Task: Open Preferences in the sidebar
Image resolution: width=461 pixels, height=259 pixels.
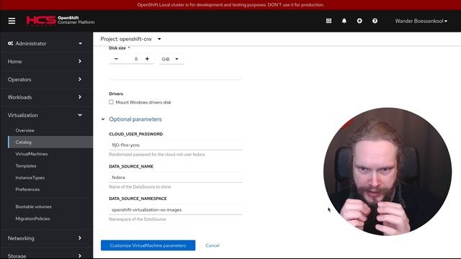Action: tap(27, 189)
